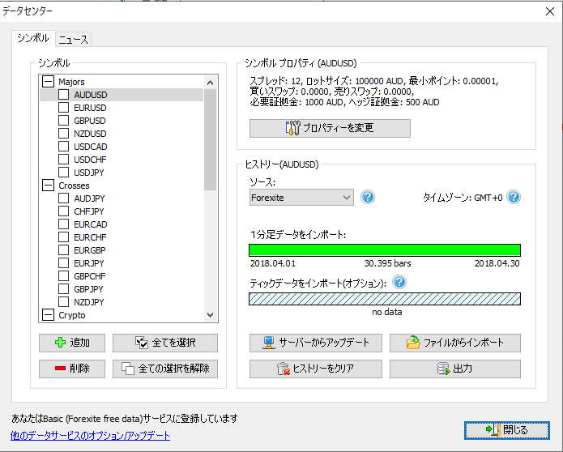Close the データセンター dialog with X
This screenshot has width=563, height=452.
tap(550, 11)
